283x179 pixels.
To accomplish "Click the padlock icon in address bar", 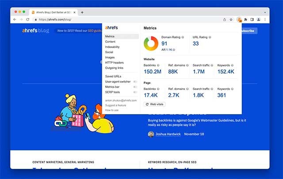I will [x=36, y=19].
